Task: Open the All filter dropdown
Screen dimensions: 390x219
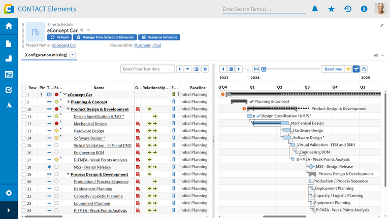Action: point(378,55)
